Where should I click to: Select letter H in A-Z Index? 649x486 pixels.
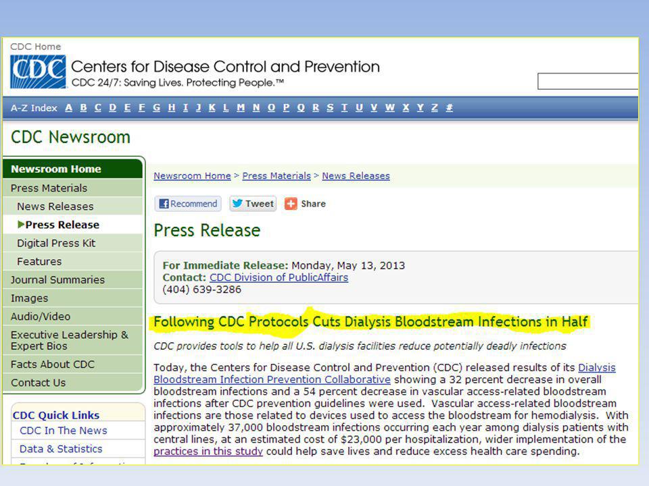pyautogui.click(x=171, y=108)
